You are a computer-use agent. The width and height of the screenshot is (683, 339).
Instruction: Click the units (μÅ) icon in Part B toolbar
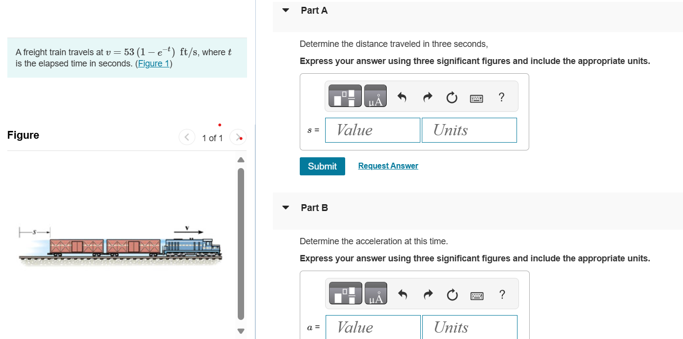tap(376, 293)
